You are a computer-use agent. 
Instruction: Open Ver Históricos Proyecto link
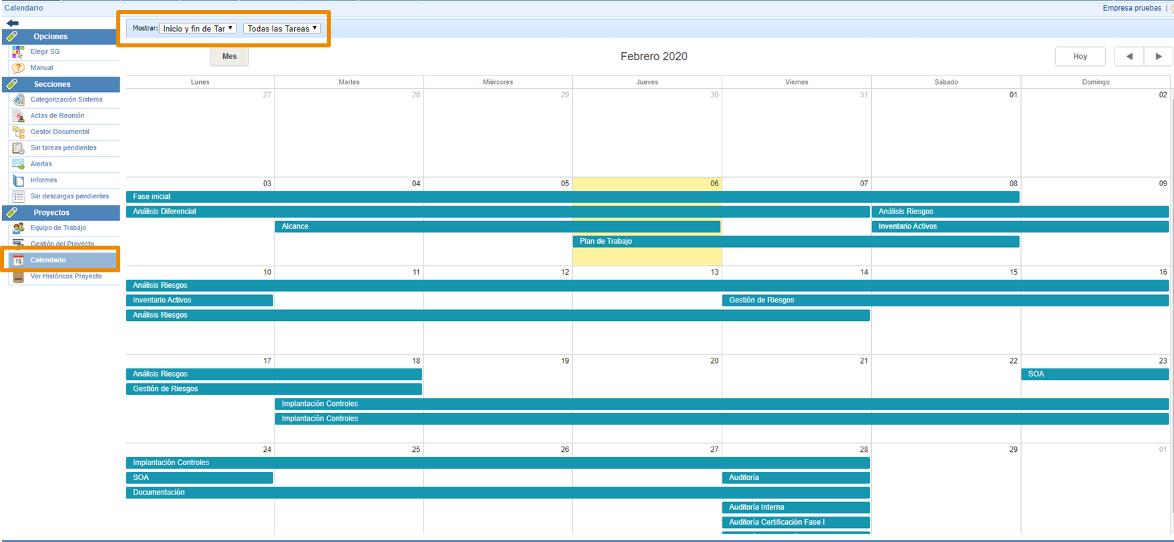[x=65, y=276]
